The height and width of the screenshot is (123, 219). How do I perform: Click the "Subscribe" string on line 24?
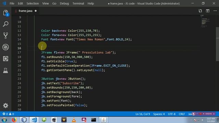(71, 83)
